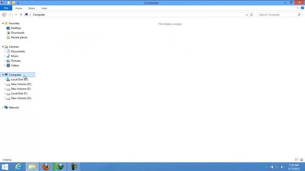Click the New folder quick access icon

tap(14, 3)
